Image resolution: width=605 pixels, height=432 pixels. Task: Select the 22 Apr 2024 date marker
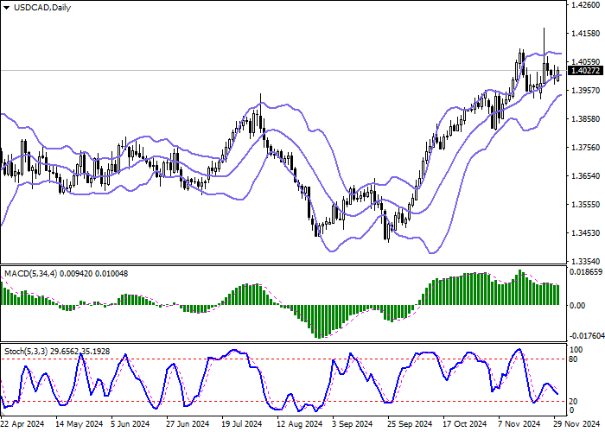tap(22, 424)
